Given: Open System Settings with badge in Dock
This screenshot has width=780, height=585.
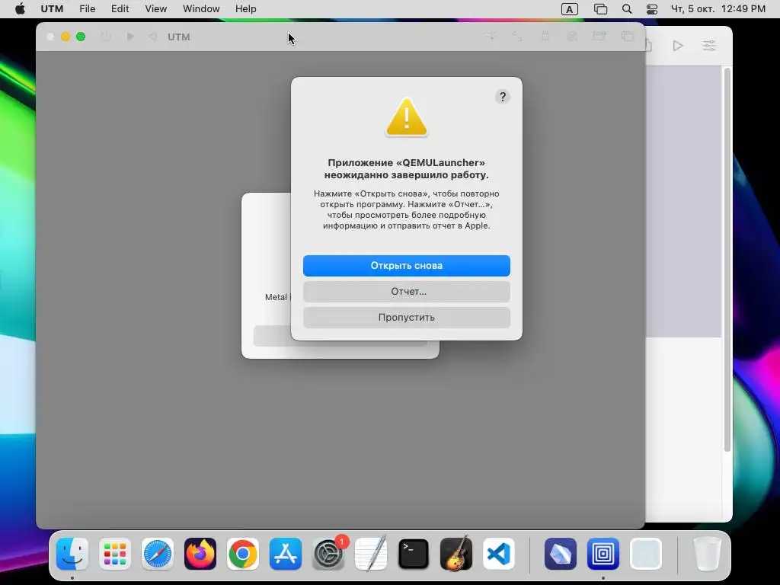Looking at the screenshot, I should click(x=328, y=554).
